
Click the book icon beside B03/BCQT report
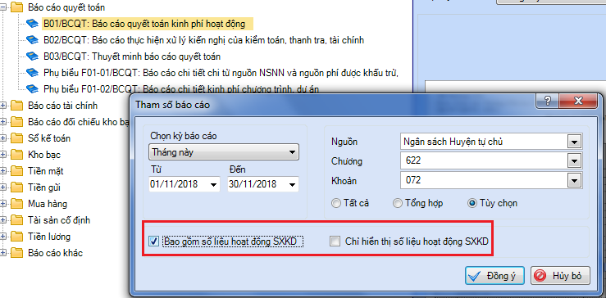coord(33,56)
